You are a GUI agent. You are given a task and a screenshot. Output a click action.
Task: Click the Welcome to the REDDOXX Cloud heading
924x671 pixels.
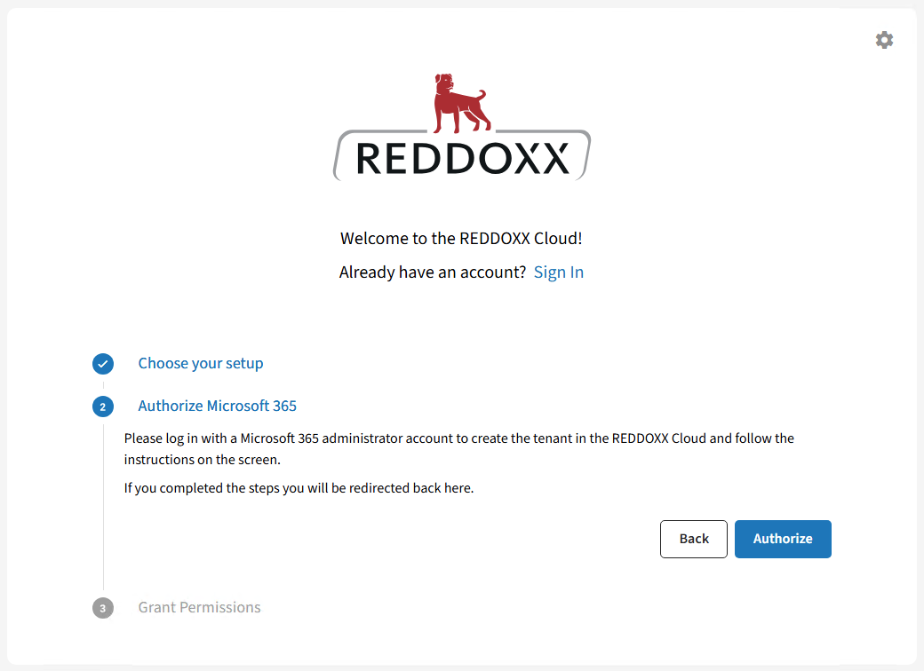(x=461, y=238)
